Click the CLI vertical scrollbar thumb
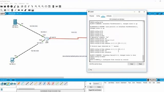Image resolution: width=164 pixels, height=92 pixels. click(143, 57)
